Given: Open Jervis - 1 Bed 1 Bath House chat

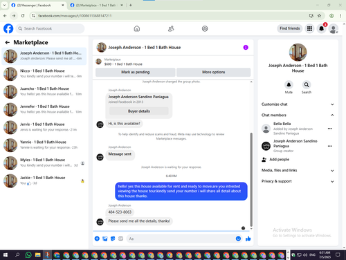Looking at the screenshot, I should coord(44,127).
